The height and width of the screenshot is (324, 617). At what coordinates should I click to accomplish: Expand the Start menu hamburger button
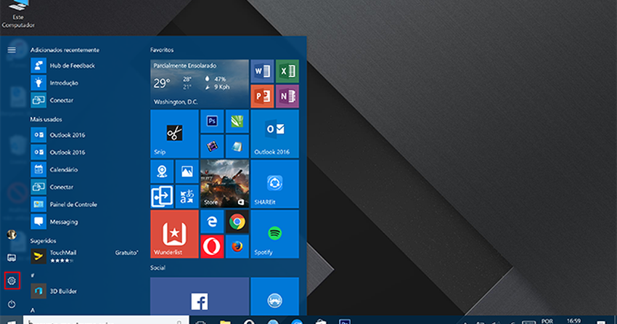coord(12,50)
